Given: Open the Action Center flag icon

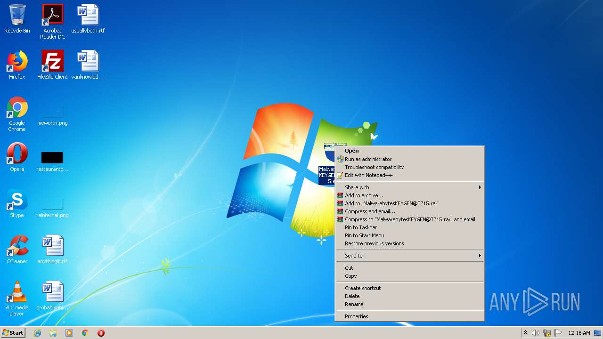Looking at the screenshot, I should [x=558, y=333].
